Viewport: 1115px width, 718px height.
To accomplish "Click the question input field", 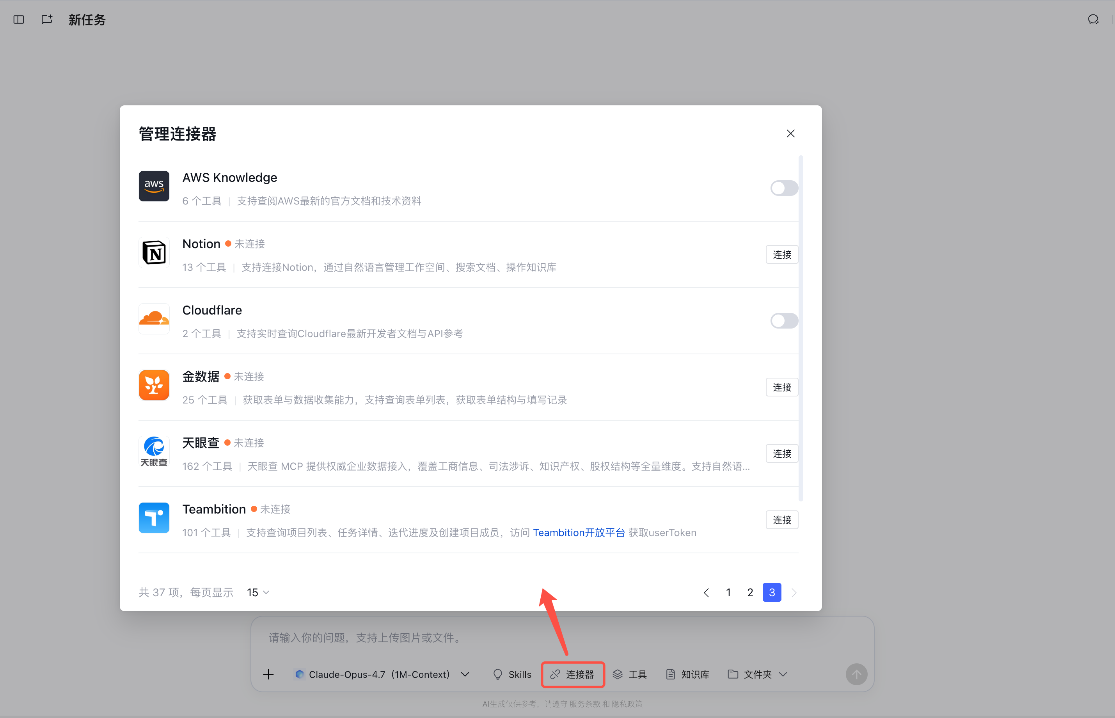I will click(x=562, y=637).
